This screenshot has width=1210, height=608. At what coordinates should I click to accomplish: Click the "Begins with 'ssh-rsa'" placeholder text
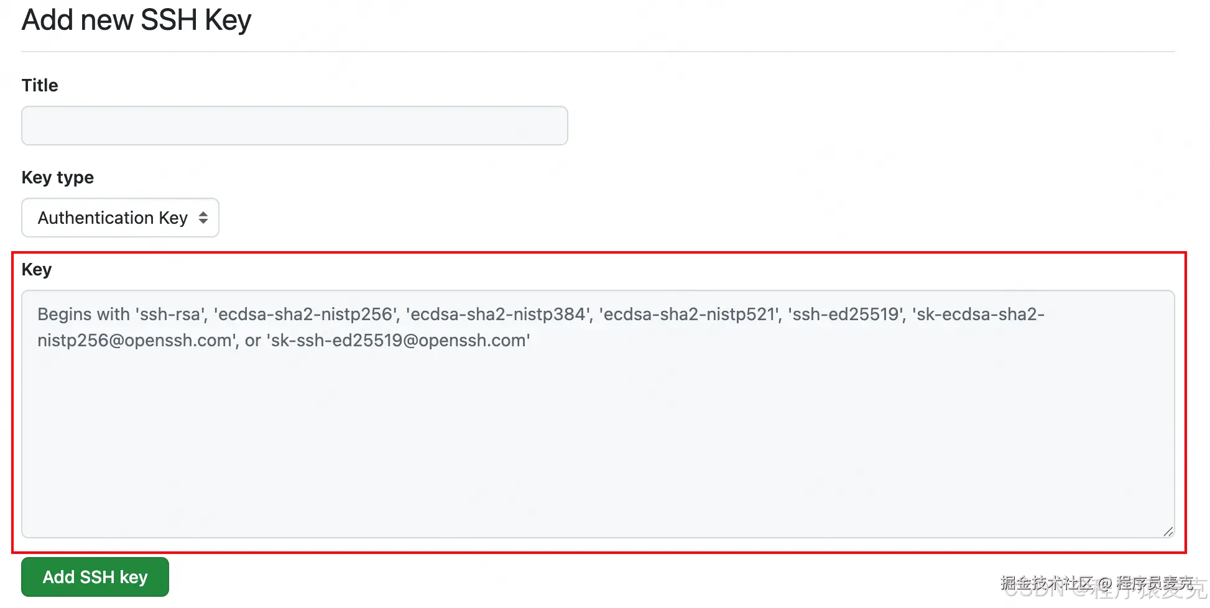[x=121, y=314]
